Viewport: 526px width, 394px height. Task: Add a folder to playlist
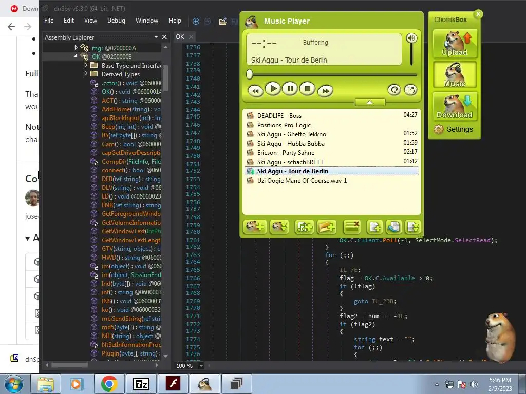tap(327, 227)
